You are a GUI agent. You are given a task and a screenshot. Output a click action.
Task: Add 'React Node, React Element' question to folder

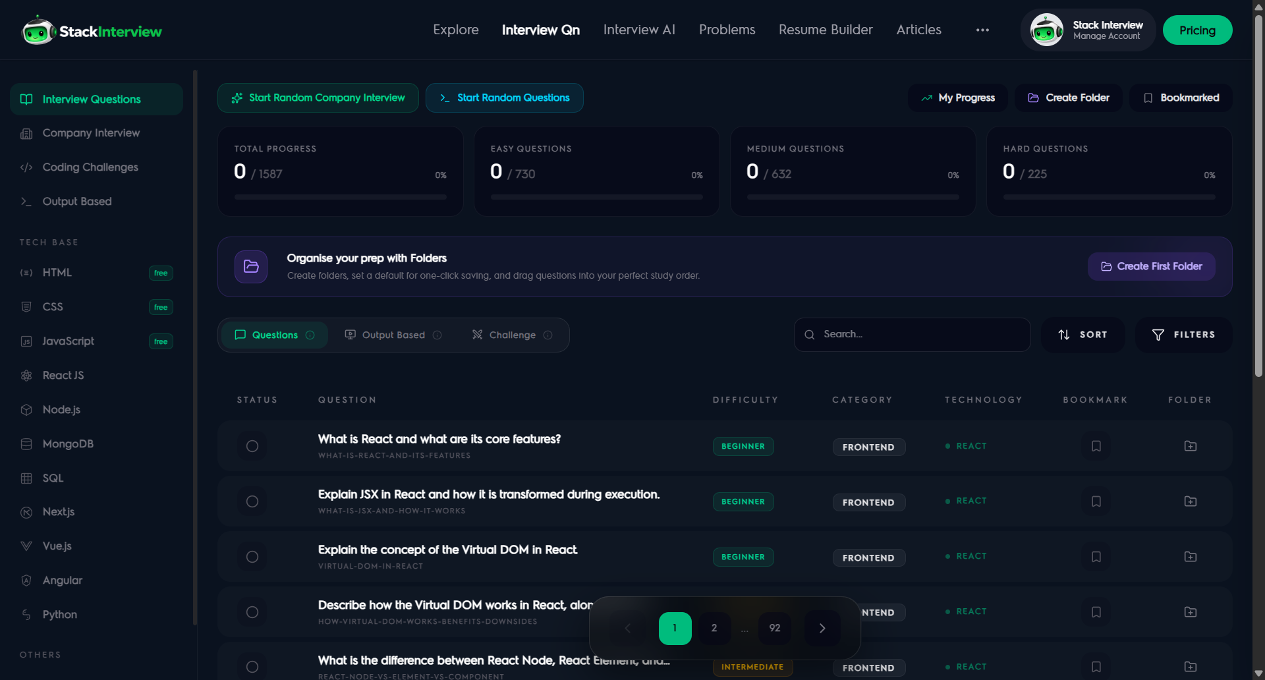point(1191,667)
